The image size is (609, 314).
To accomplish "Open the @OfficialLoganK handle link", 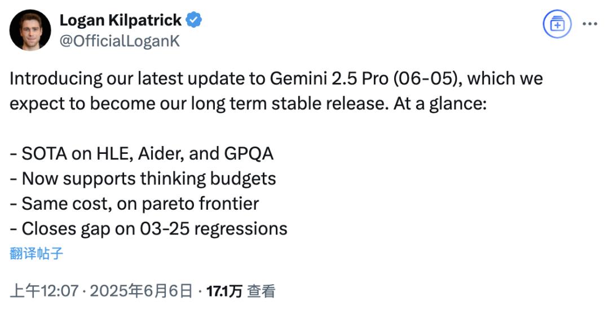I will coord(120,41).
